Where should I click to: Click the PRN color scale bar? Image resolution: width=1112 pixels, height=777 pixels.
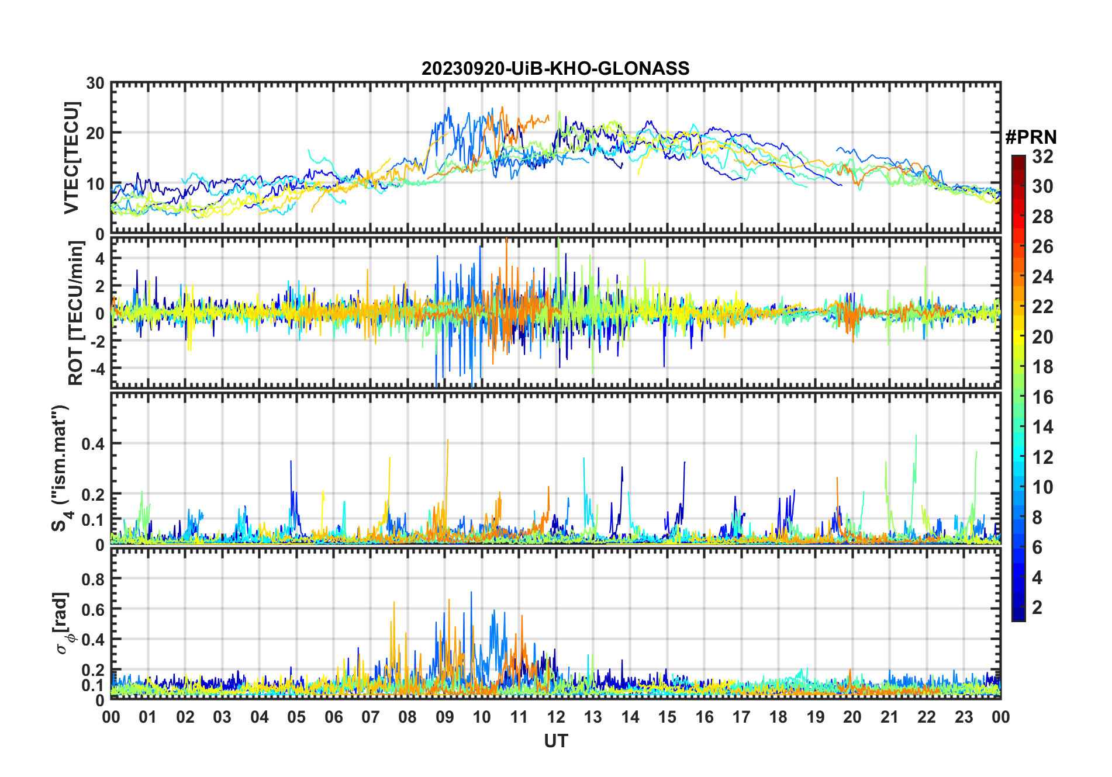pyautogui.click(x=1018, y=388)
